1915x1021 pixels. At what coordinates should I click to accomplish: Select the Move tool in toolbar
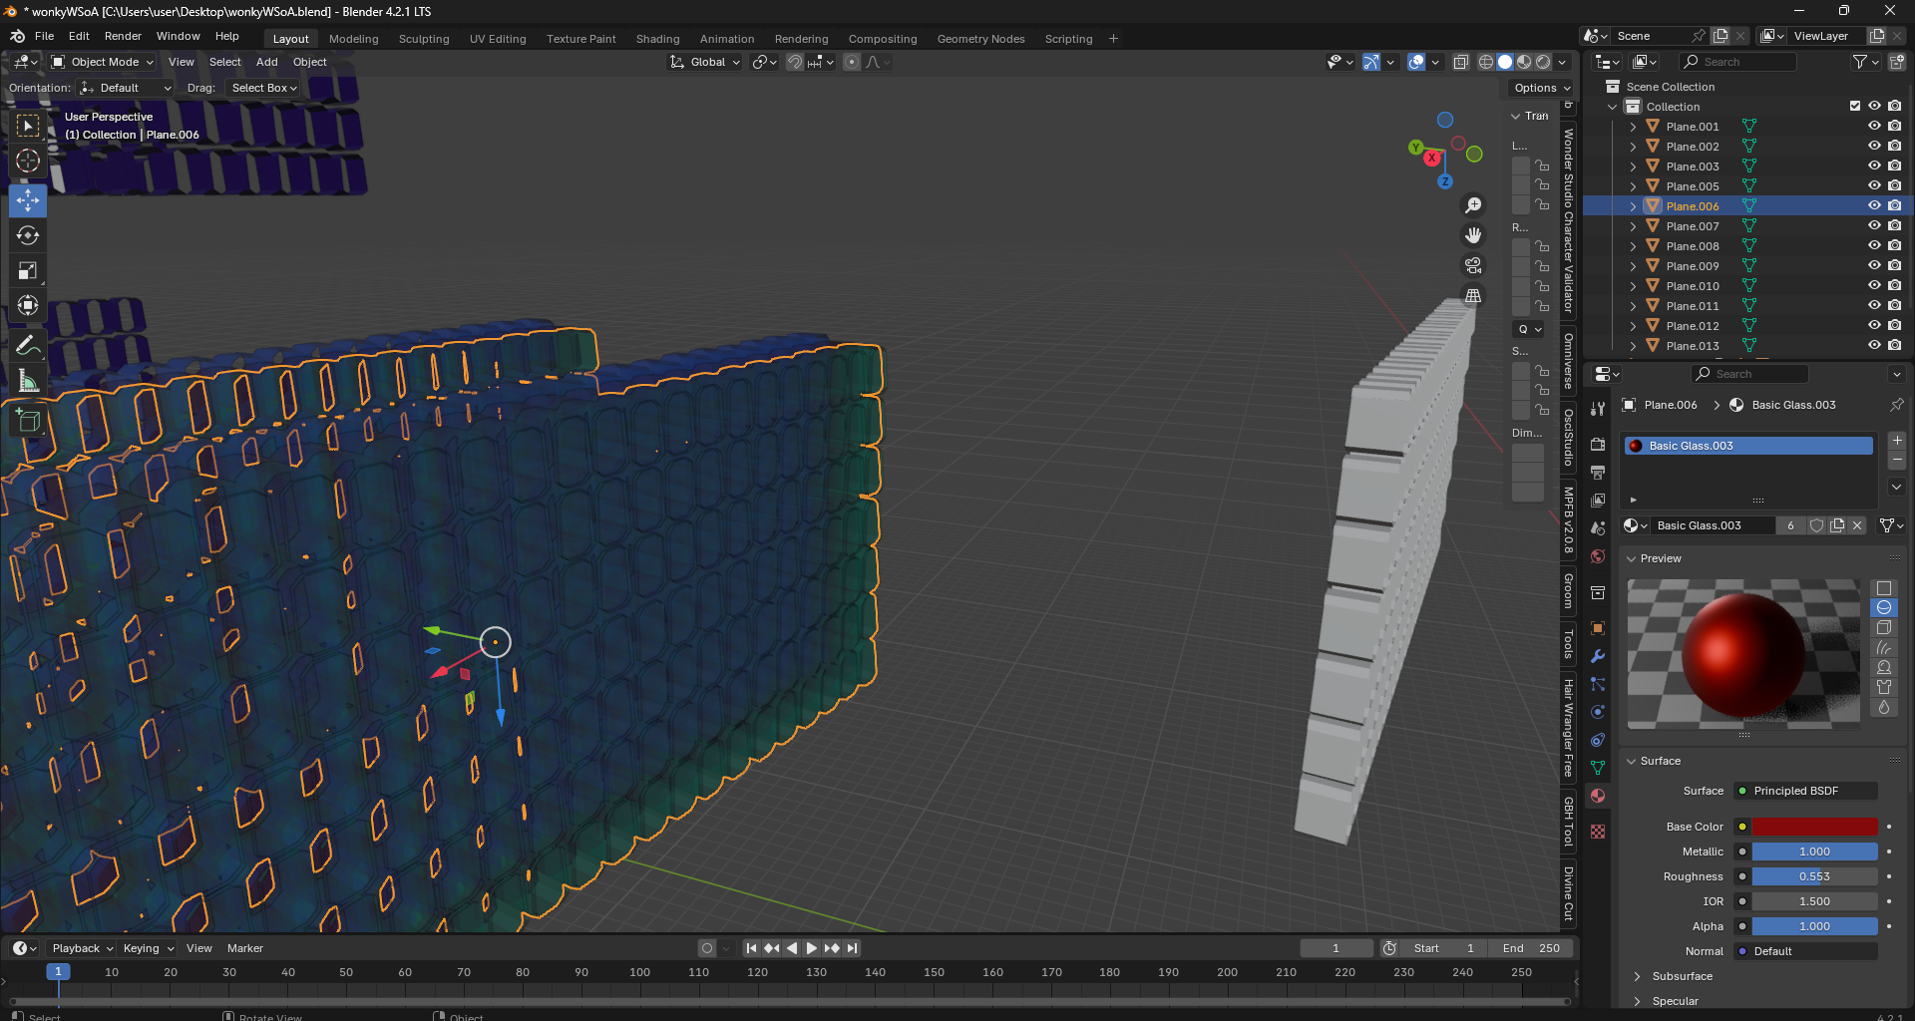[x=28, y=200]
